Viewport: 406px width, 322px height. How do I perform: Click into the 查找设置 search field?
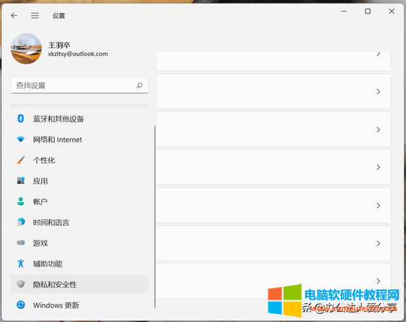73,86
